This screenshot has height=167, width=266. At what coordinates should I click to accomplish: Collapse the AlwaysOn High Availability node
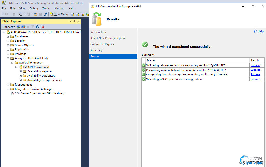(x=8, y=58)
